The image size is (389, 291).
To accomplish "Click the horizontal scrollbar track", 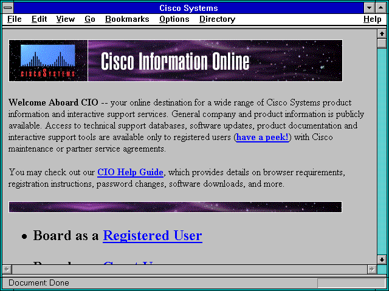I will click(x=190, y=269).
